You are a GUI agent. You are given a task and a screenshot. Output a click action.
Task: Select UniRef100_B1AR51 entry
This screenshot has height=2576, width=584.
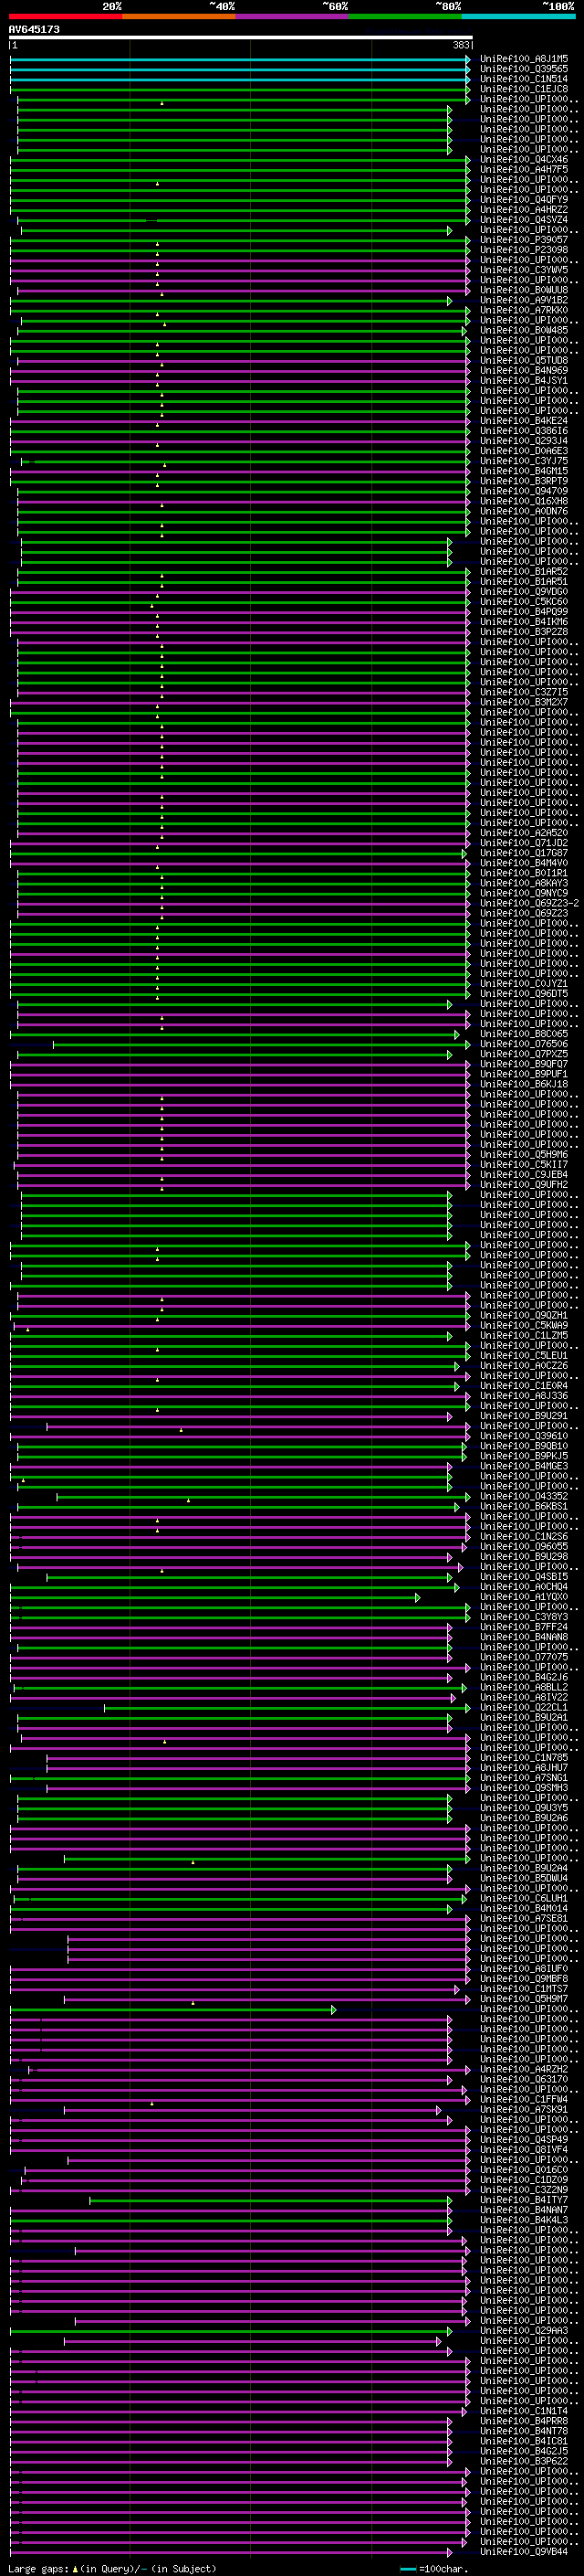[x=524, y=582]
